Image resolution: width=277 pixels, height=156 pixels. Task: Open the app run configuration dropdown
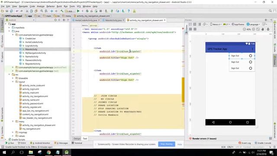pyautogui.click(x=70, y=11)
